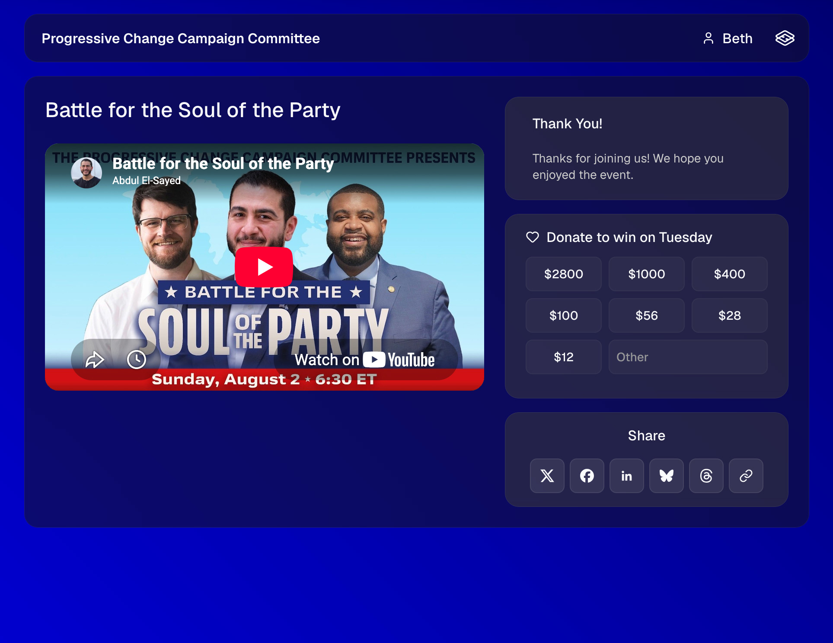
Task: Open the video title link in player
Action: pos(223,164)
